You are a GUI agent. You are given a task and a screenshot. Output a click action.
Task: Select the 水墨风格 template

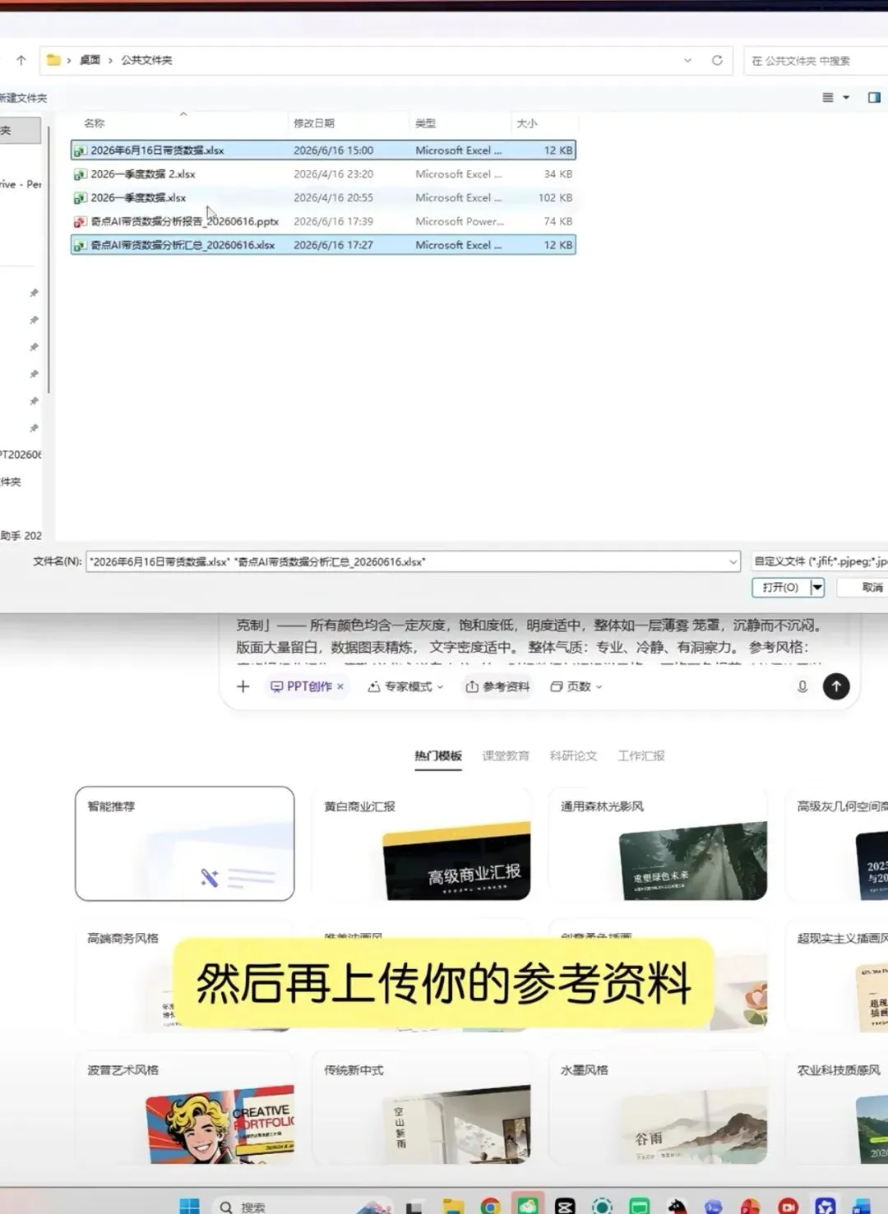coord(658,1107)
